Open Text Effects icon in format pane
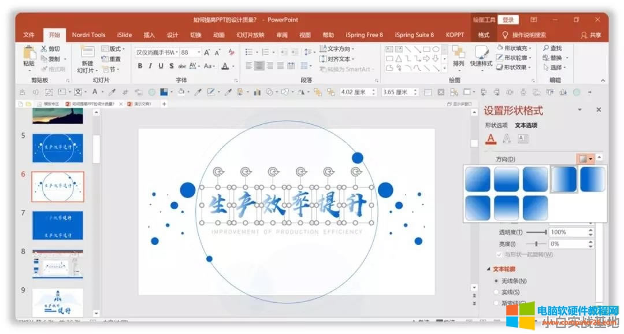This screenshot has width=624, height=334. coord(507,139)
